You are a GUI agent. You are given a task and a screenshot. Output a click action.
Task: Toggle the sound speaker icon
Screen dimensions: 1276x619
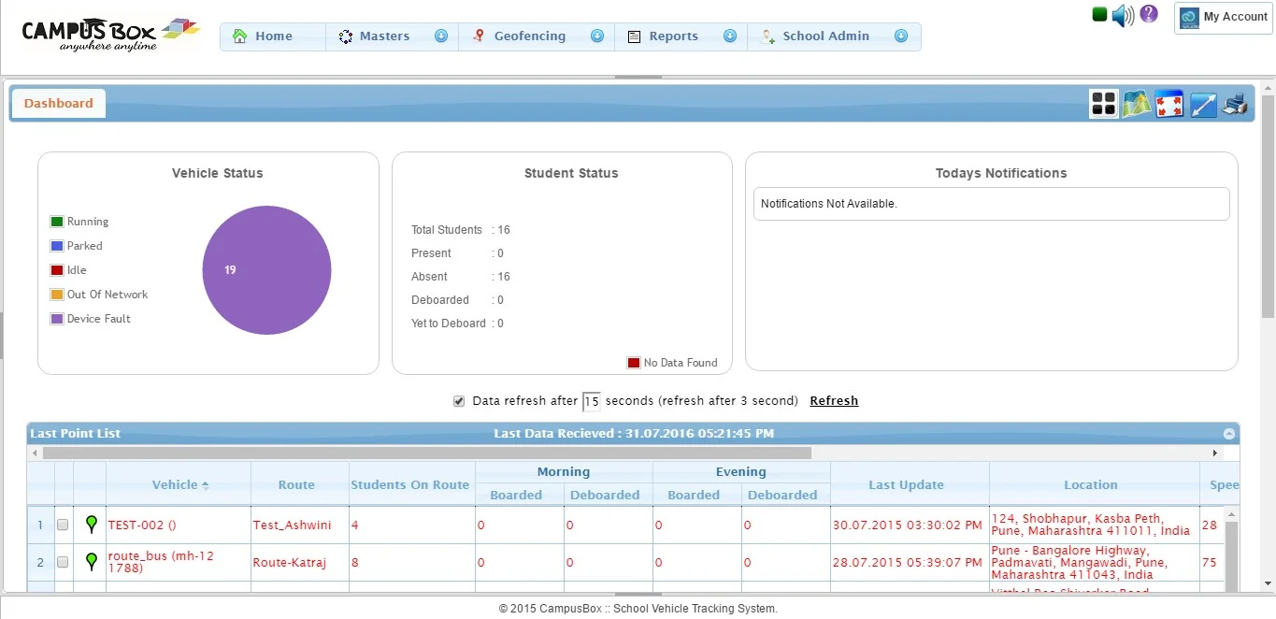(1123, 15)
